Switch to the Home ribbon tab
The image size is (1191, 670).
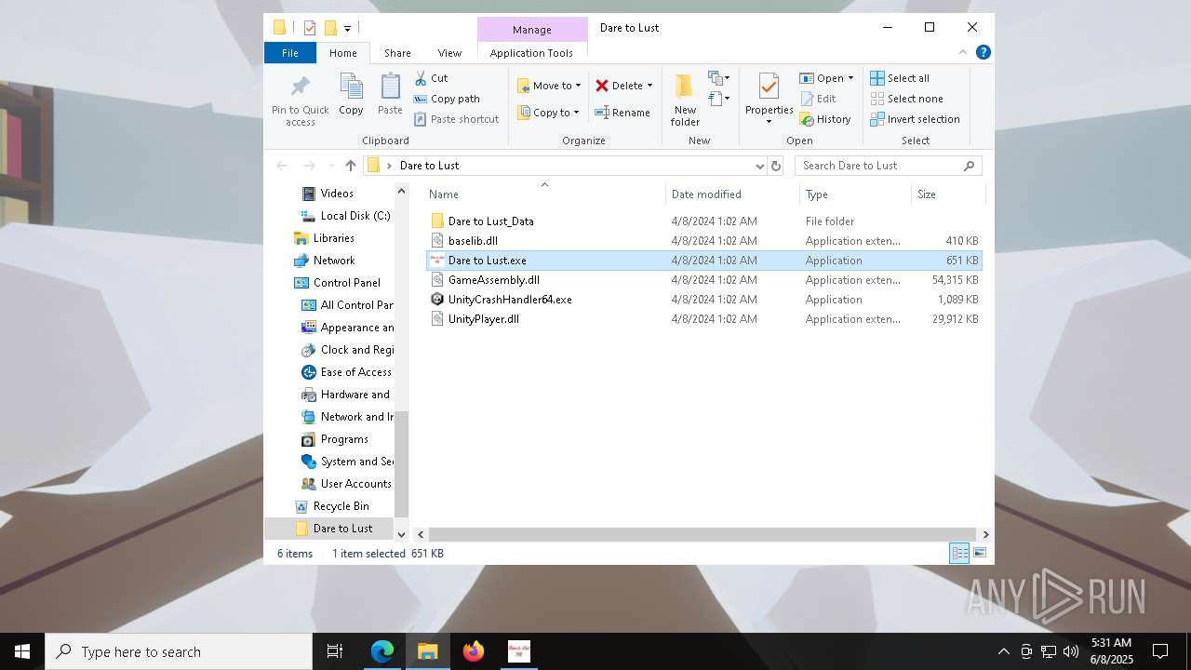(343, 53)
